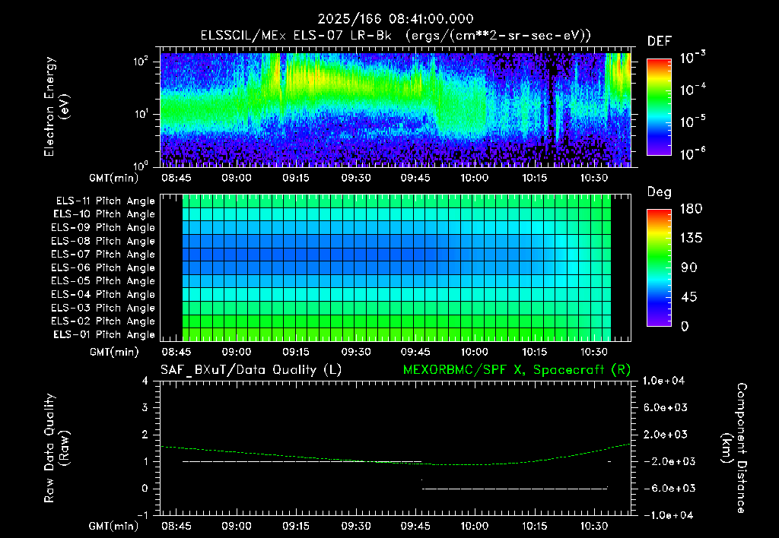Click the 'ELS-08 Pitch Angle' row label
Image resolution: width=779 pixels, height=538 pixels.
coord(103,241)
